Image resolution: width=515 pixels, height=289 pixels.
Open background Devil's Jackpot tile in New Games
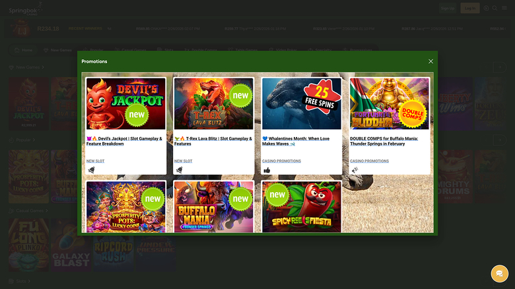pyautogui.click(x=28, y=104)
